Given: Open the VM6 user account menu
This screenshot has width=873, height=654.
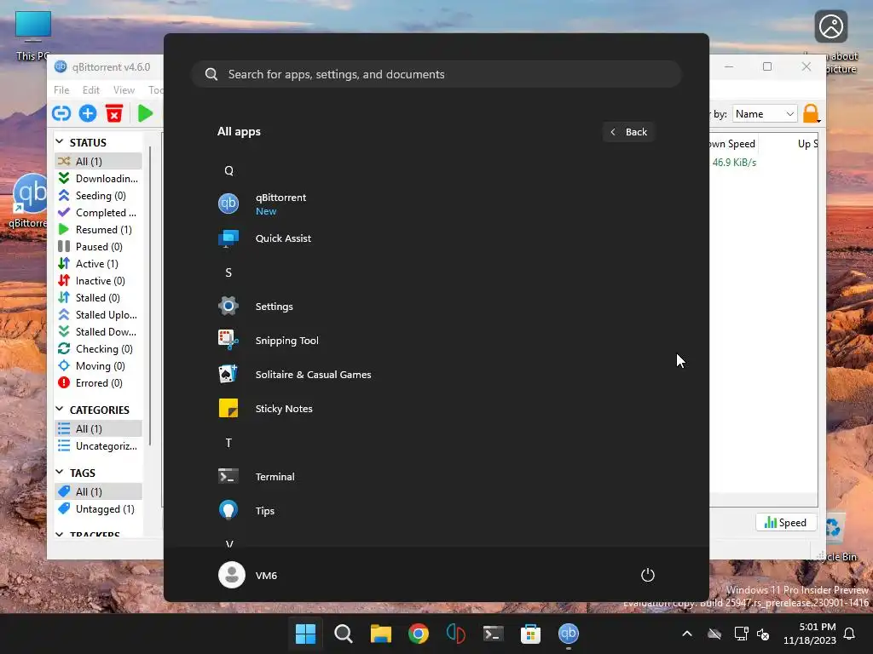Looking at the screenshot, I should pyautogui.click(x=248, y=575).
